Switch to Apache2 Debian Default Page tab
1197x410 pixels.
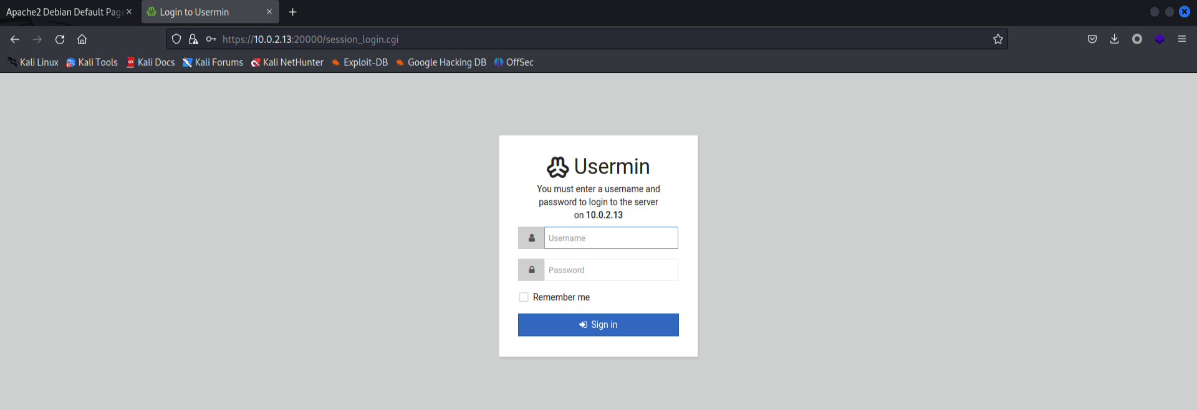(64, 12)
